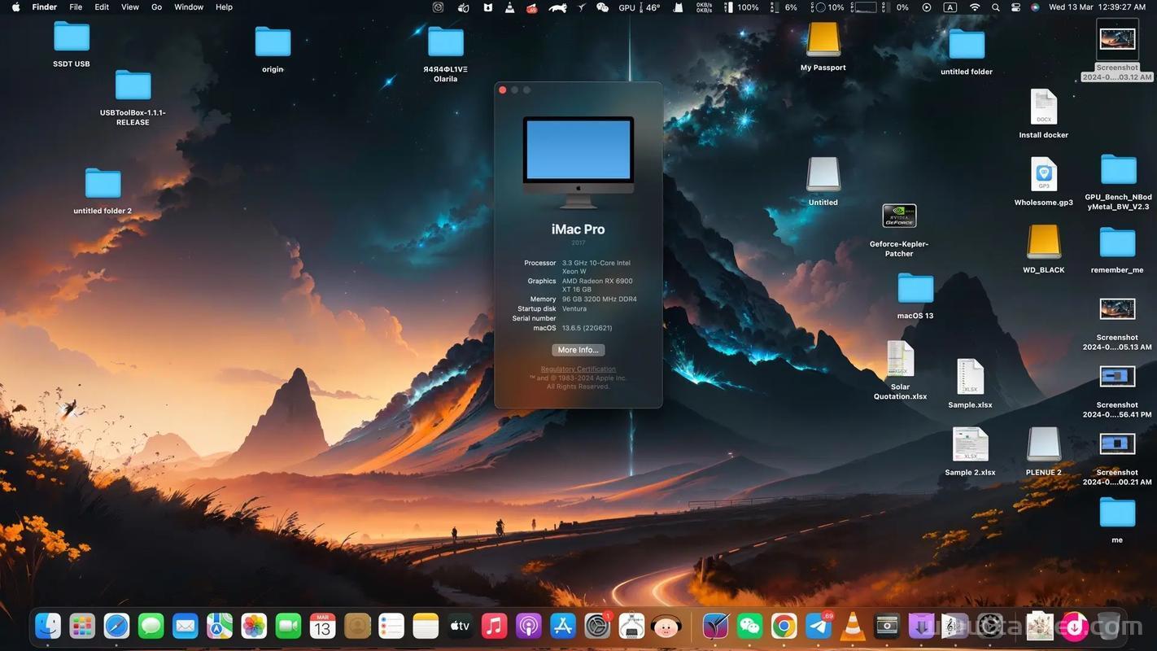Open the Regulatory Certification link

[578, 369]
